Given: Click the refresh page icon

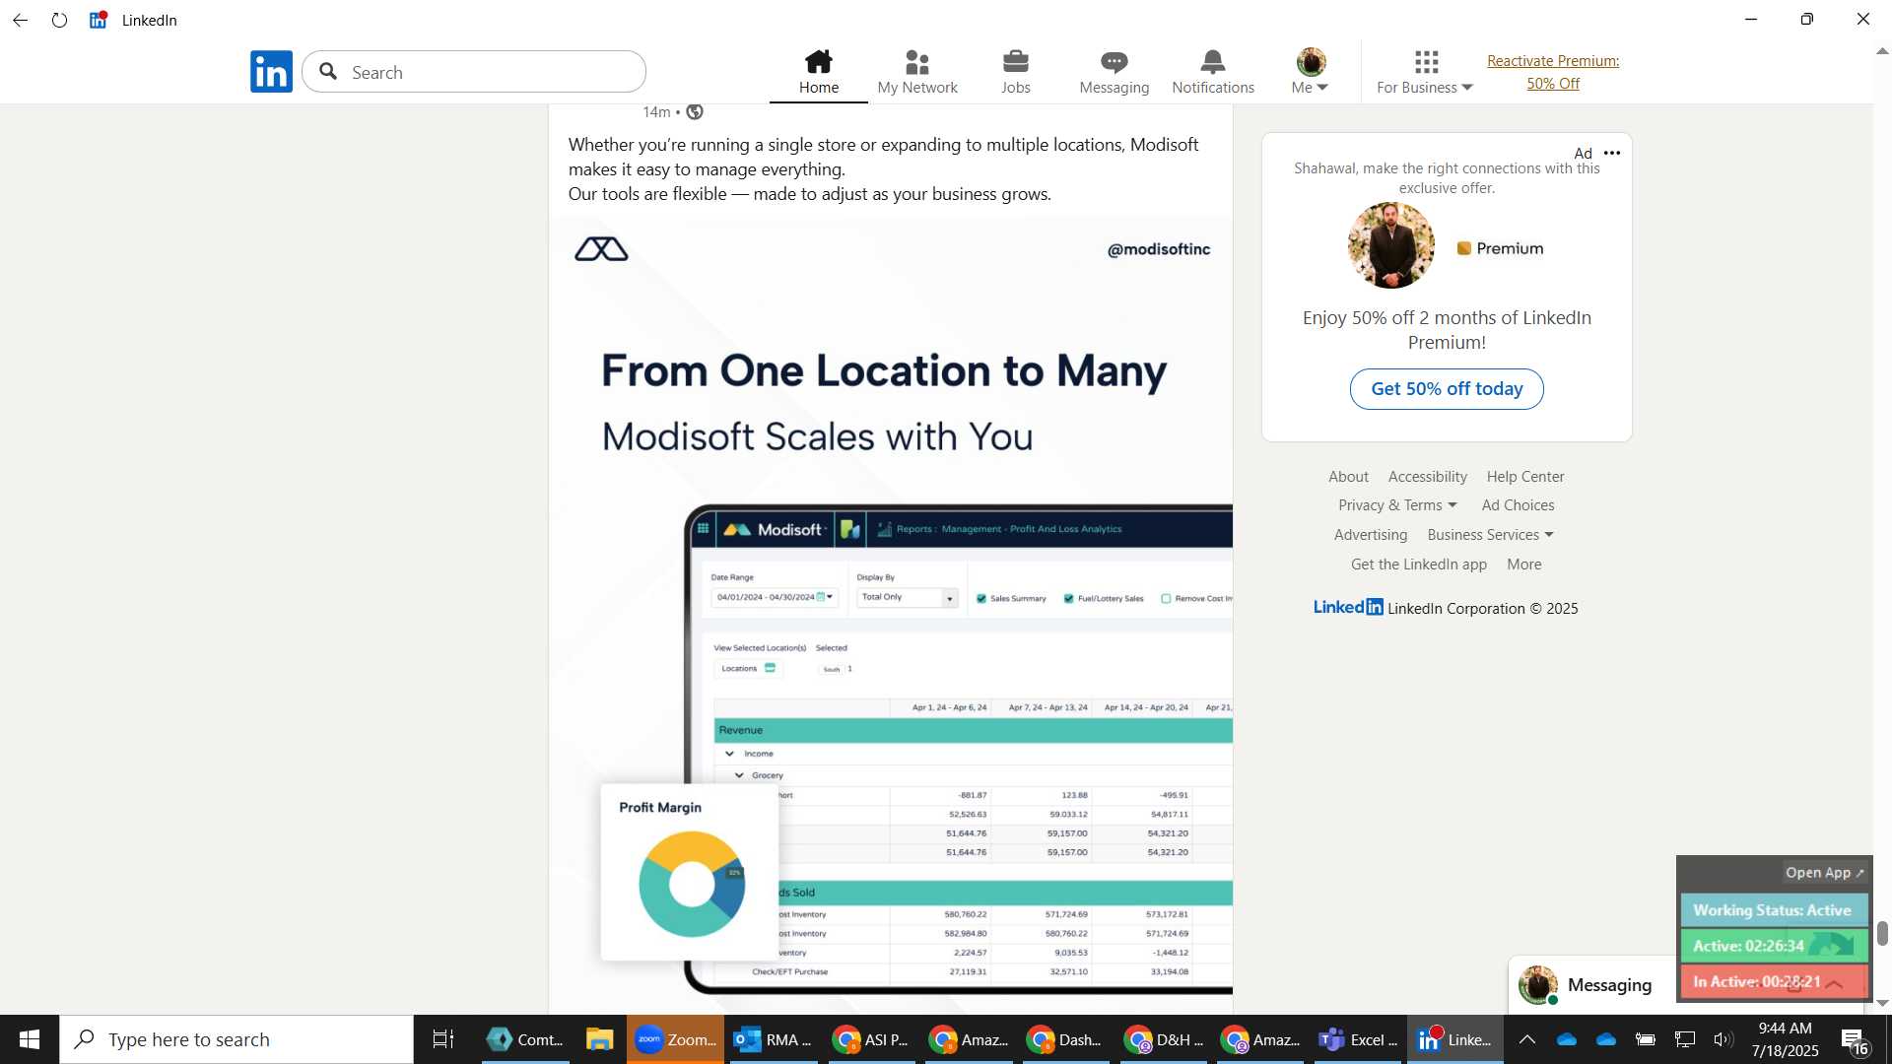Looking at the screenshot, I should pos(60,20).
